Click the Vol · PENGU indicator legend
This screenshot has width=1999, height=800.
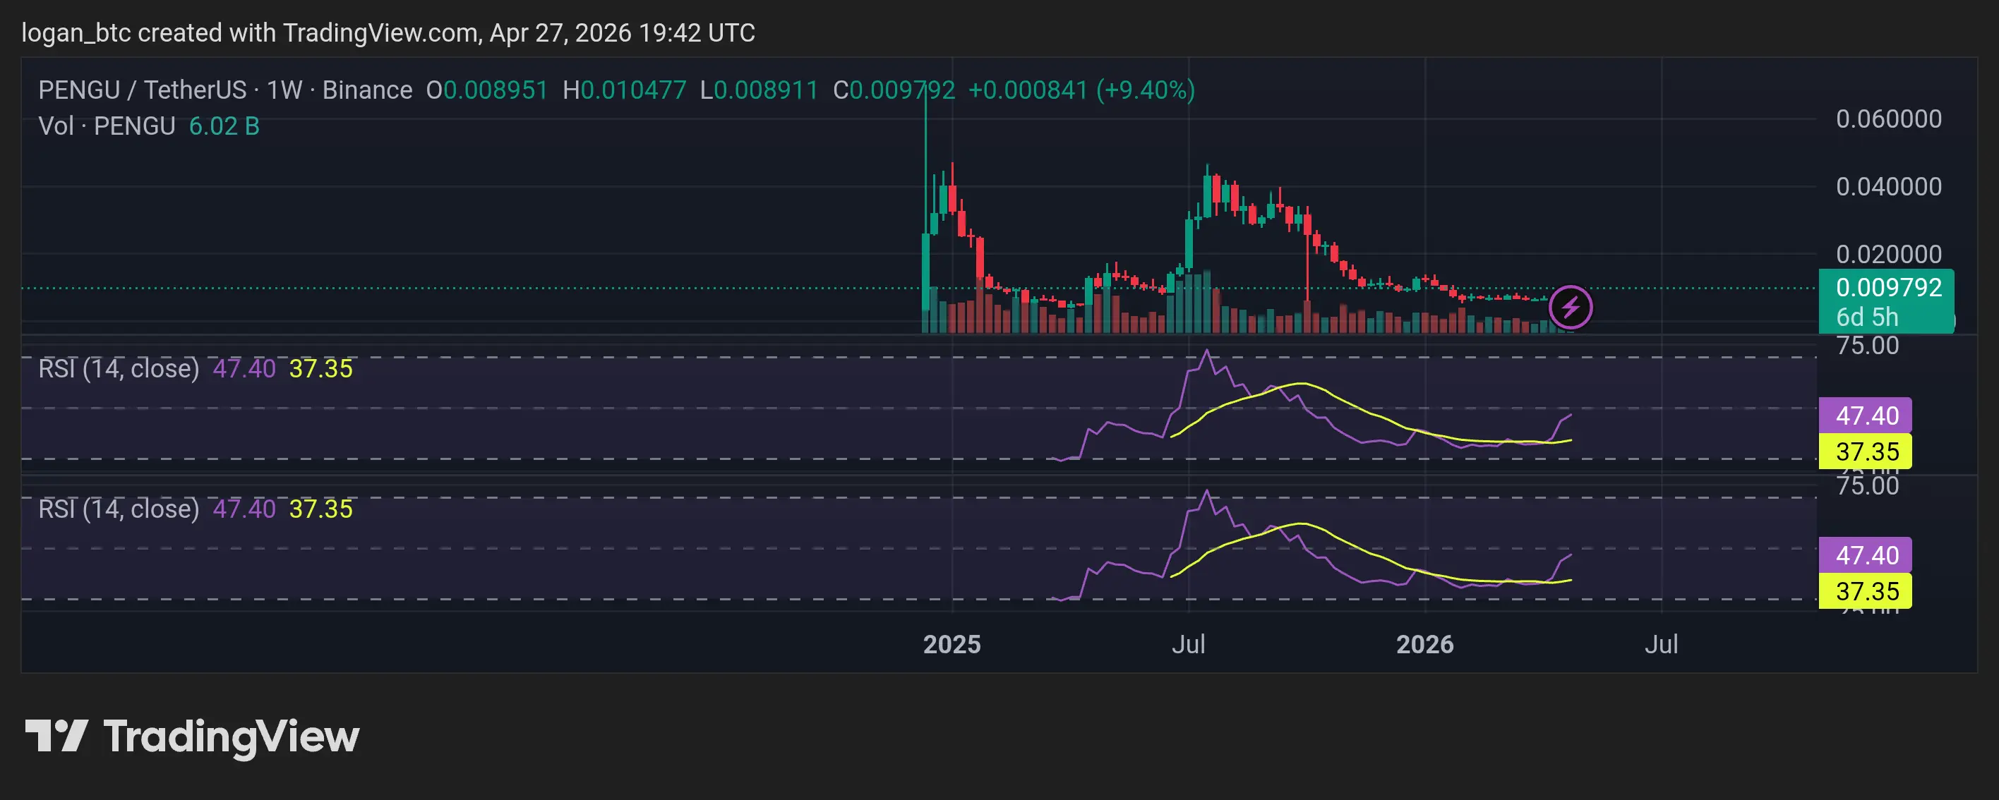coord(107,126)
